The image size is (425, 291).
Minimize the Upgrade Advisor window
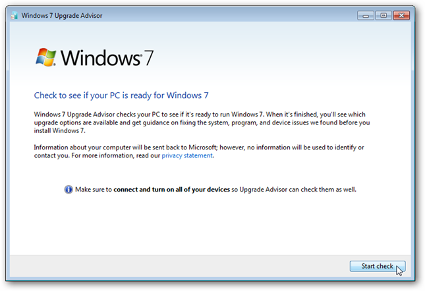[x=366, y=16]
